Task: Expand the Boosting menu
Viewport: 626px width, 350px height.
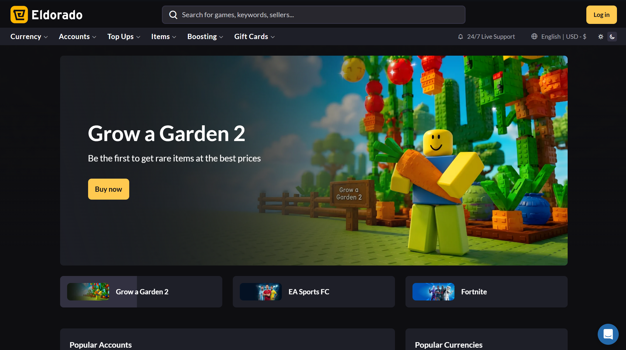Action: [x=205, y=37]
